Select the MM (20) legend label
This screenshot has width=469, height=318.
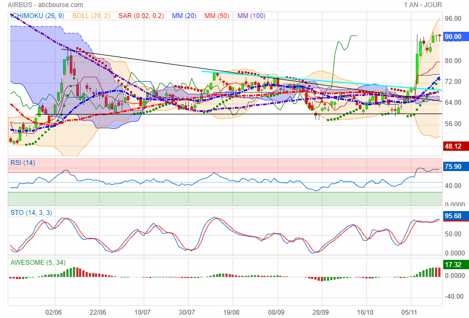(184, 16)
